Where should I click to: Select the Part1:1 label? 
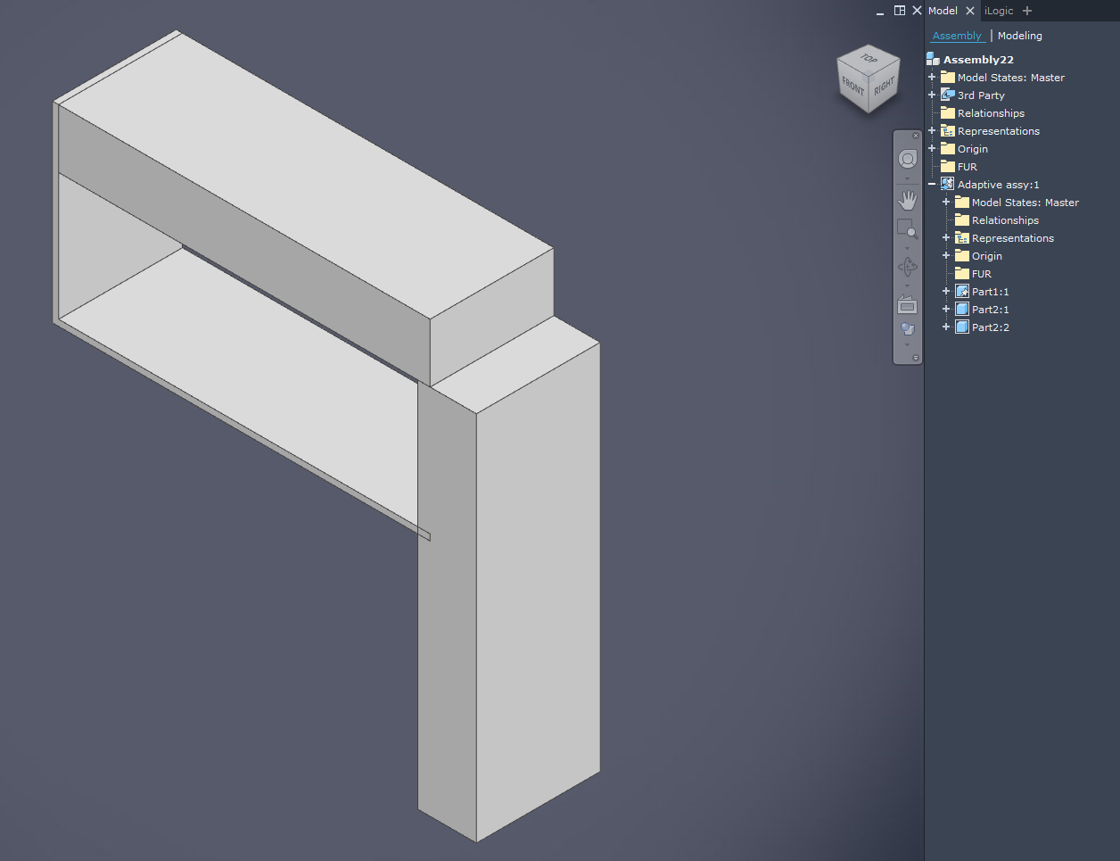pos(991,292)
